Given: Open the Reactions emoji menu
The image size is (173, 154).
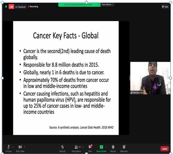Looking at the screenshot, I should [x=124, y=147].
